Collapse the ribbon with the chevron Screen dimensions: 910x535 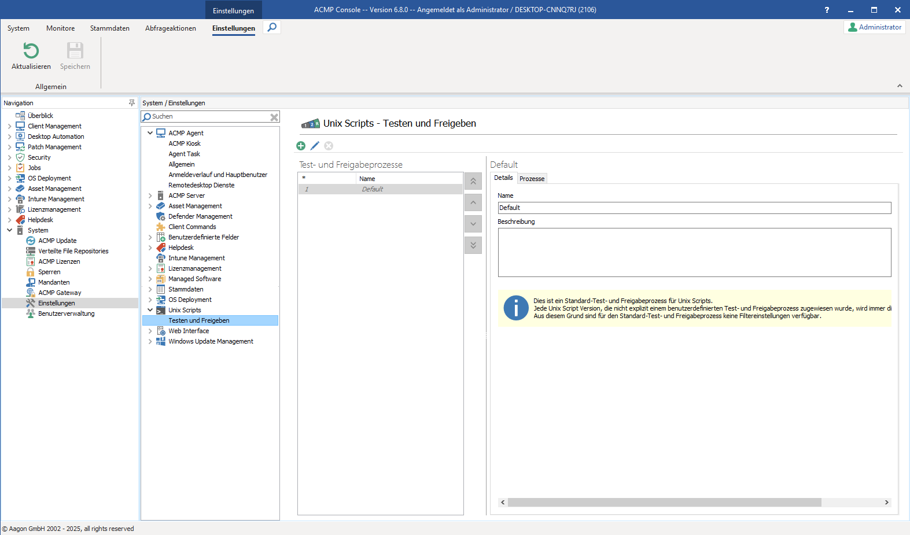click(900, 86)
